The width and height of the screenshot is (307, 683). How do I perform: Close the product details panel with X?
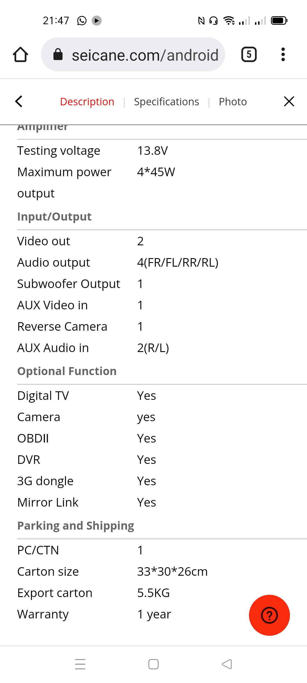click(x=289, y=101)
